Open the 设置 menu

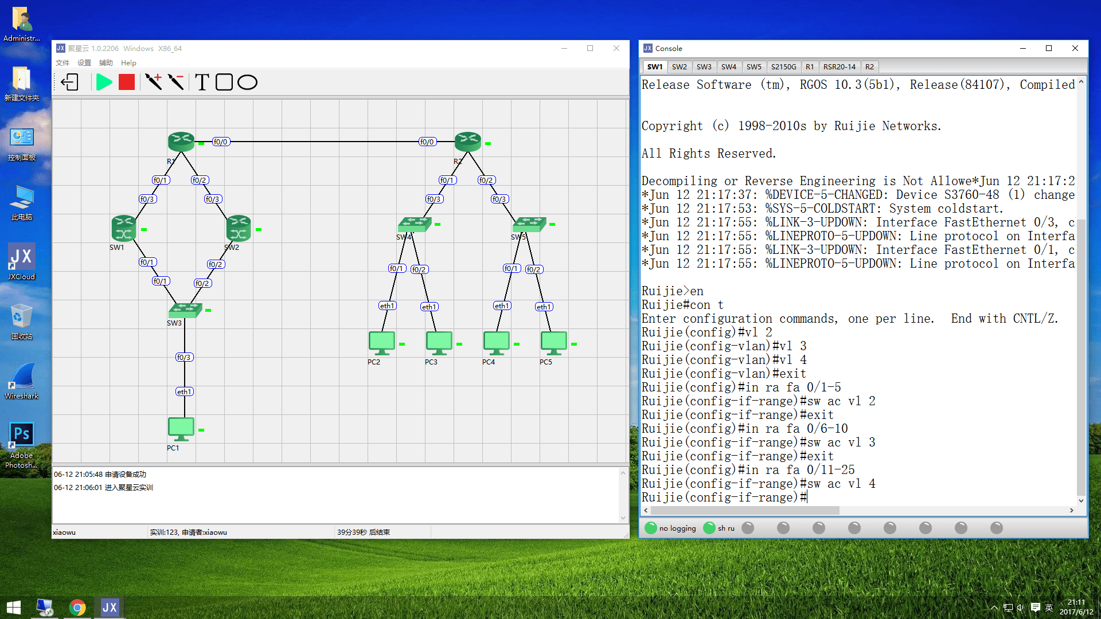click(x=84, y=63)
